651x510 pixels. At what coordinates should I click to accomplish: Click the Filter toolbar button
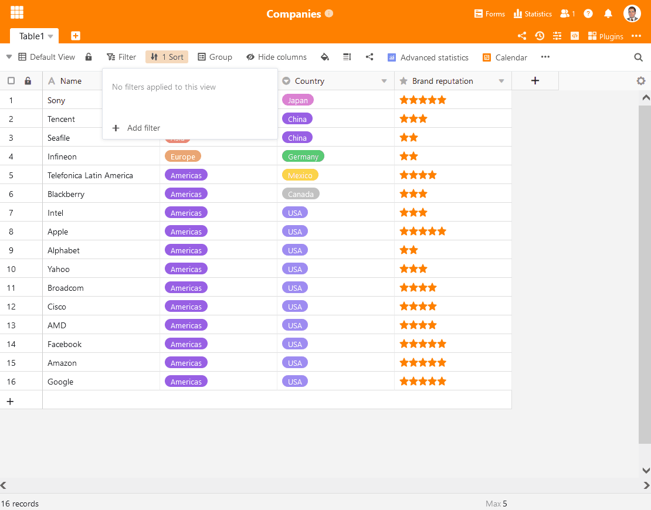[x=121, y=57]
